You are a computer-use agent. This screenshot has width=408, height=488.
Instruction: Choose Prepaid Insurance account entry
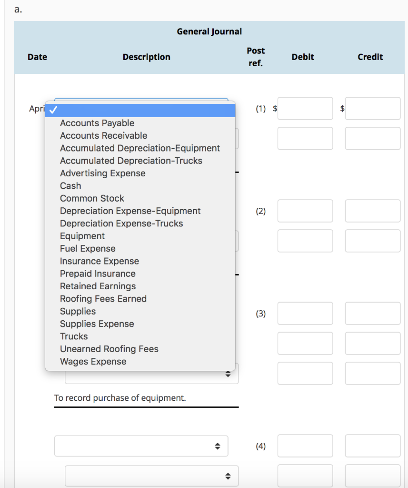click(x=97, y=274)
